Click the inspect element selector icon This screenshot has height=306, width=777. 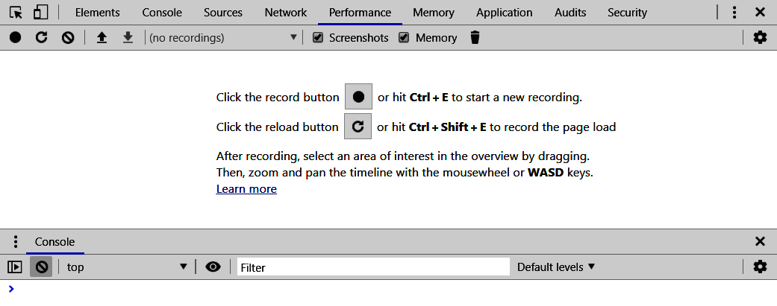pyautogui.click(x=16, y=13)
